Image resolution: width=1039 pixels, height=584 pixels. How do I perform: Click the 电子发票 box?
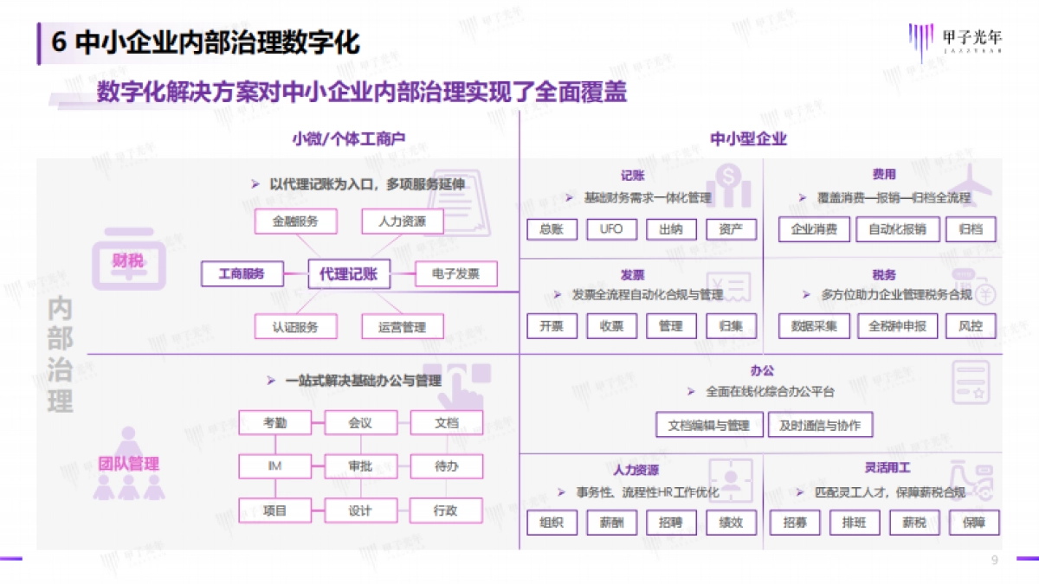coord(455,274)
